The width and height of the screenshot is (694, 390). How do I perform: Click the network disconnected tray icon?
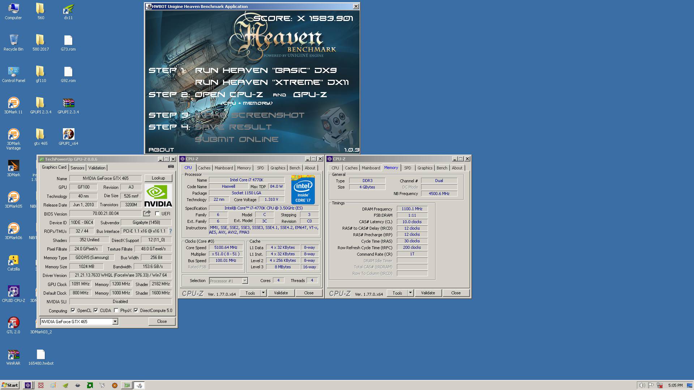point(660,385)
